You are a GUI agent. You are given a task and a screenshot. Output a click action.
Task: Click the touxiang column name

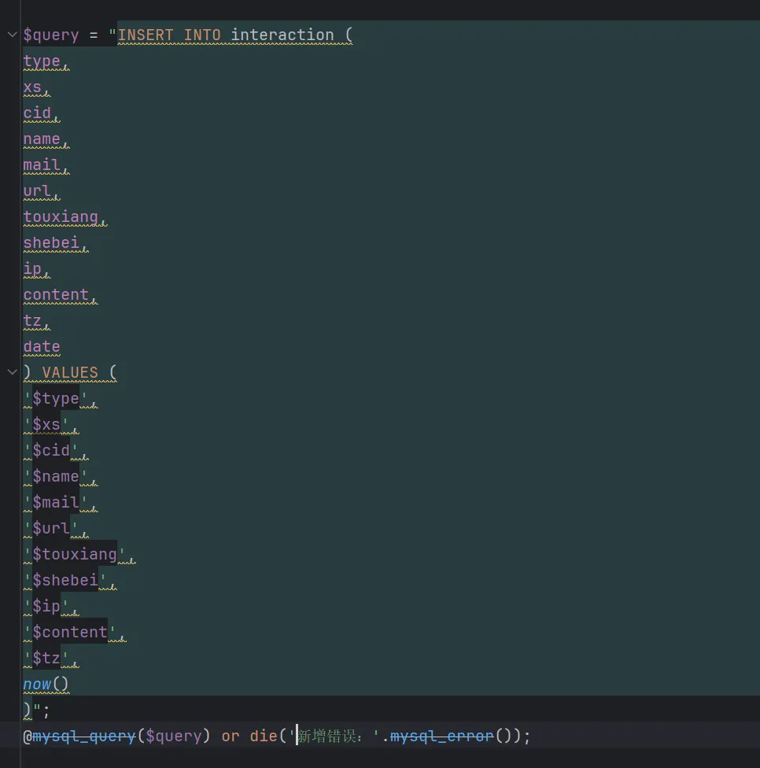pos(61,216)
